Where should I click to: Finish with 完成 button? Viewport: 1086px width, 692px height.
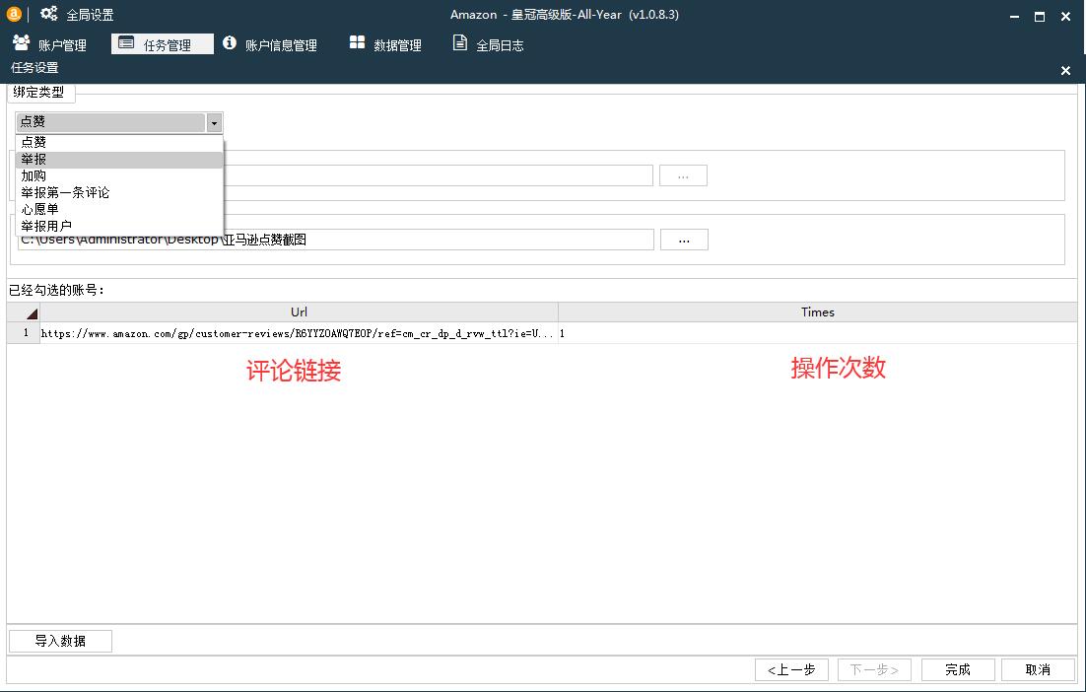click(958, 670)
